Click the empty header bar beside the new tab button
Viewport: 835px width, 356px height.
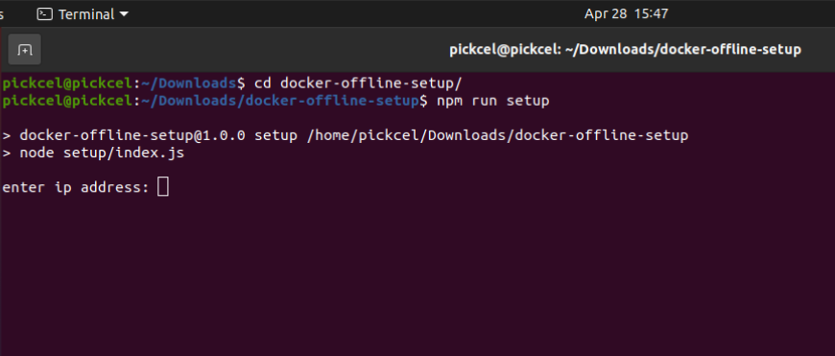click(240, 50)
